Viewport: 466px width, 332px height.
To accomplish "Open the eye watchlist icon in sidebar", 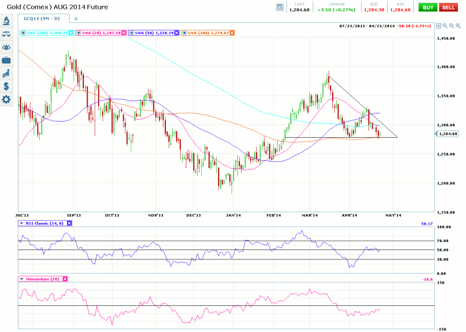I will 6,47.
